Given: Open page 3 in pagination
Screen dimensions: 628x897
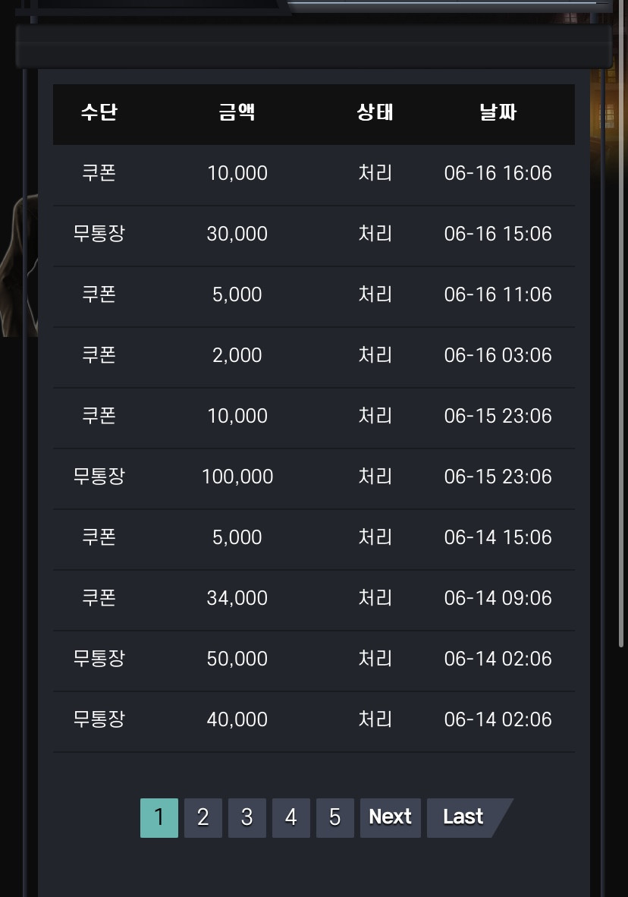Looking at the screenshot, I should (x=247, y=817).
